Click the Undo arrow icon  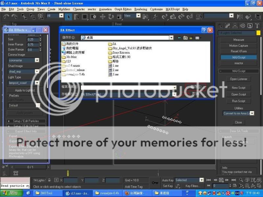click(6, 16)
